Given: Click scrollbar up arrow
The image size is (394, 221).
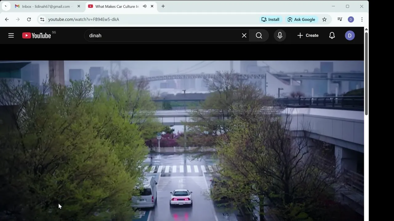Looking at the screenshot, I should 366,29.
